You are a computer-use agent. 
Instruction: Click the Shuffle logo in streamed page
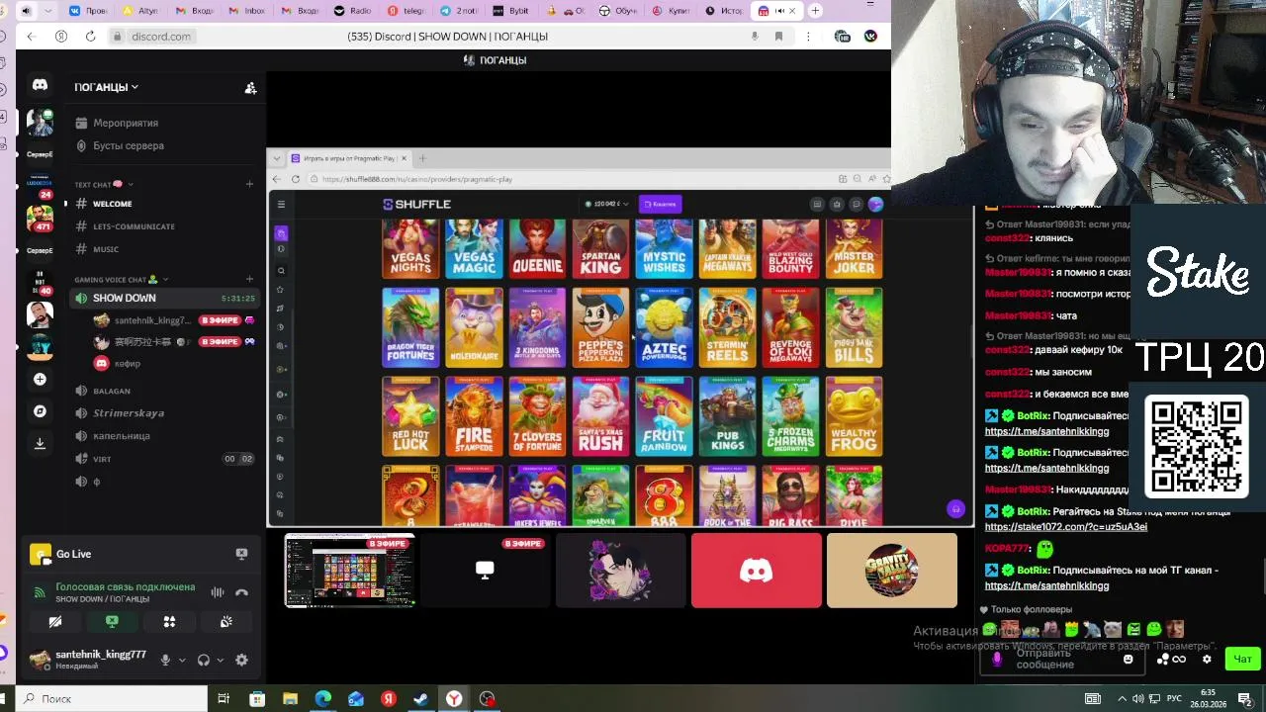tap(417, 204)
